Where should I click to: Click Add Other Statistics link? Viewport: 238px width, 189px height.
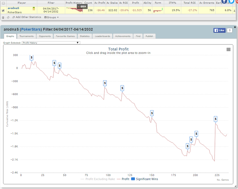point(27,17)
